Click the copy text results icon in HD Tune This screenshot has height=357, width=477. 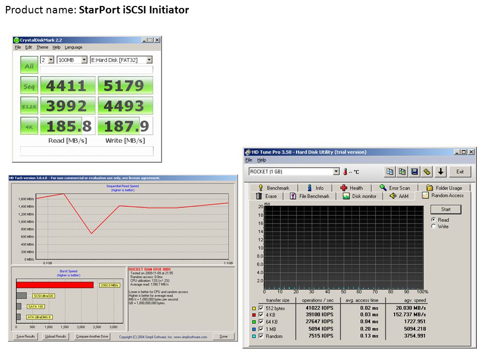[390, 172]
